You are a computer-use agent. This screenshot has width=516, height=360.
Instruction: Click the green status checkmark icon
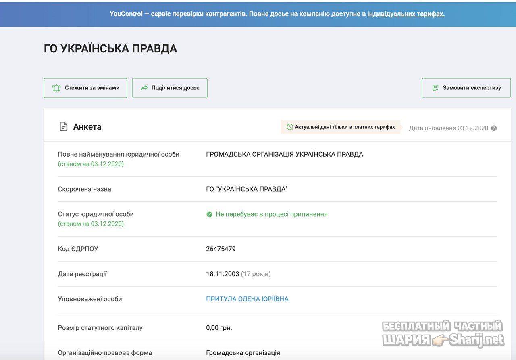coord(209,215)
